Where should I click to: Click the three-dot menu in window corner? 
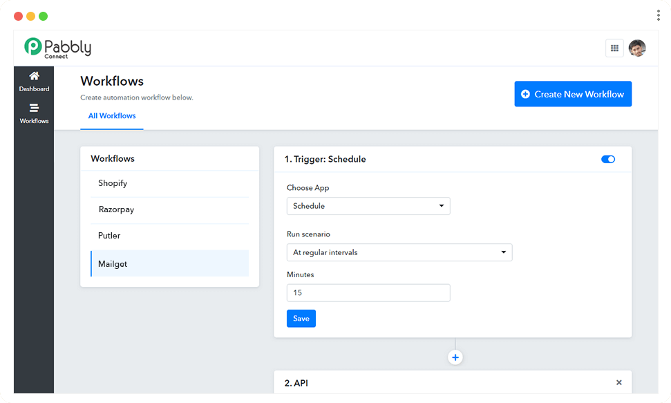(658, 15)
